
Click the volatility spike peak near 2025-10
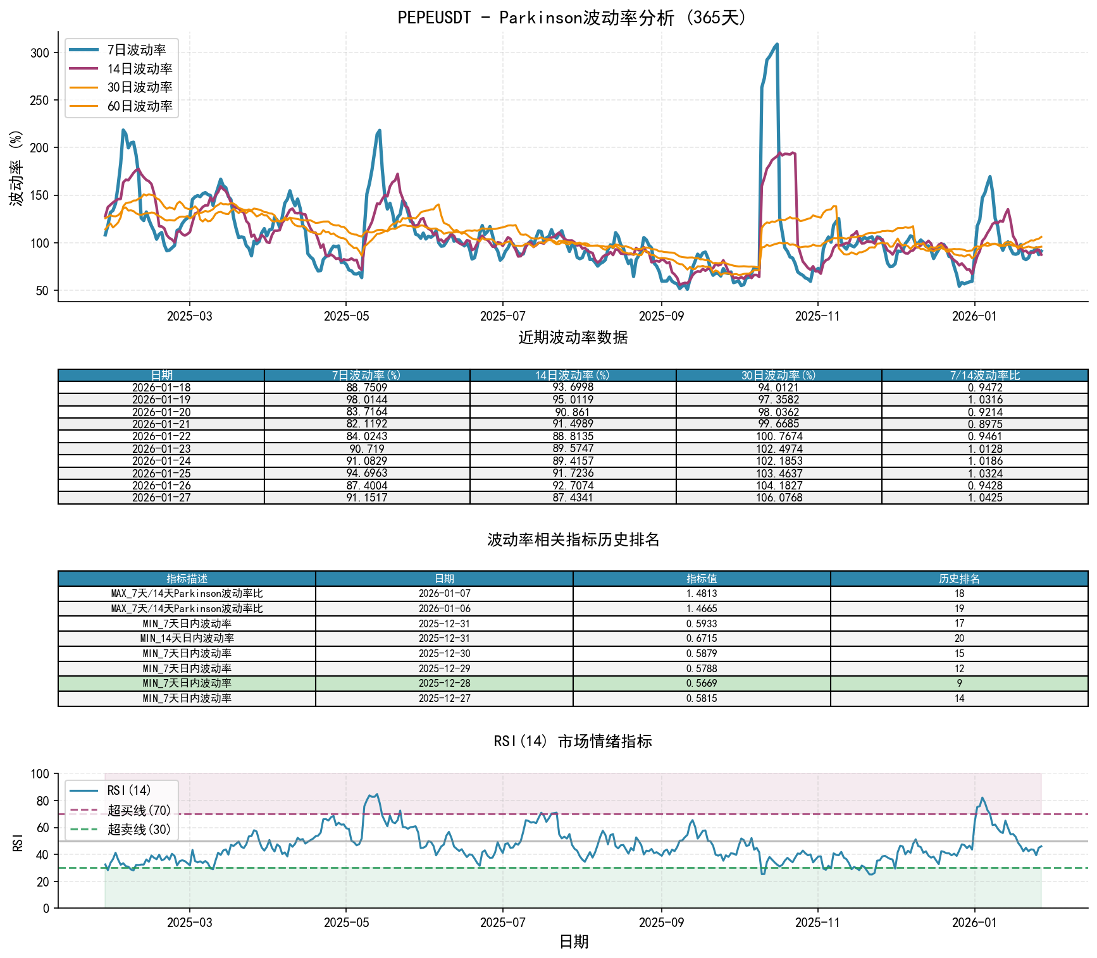pyautogui.click(x=777, y=44)
